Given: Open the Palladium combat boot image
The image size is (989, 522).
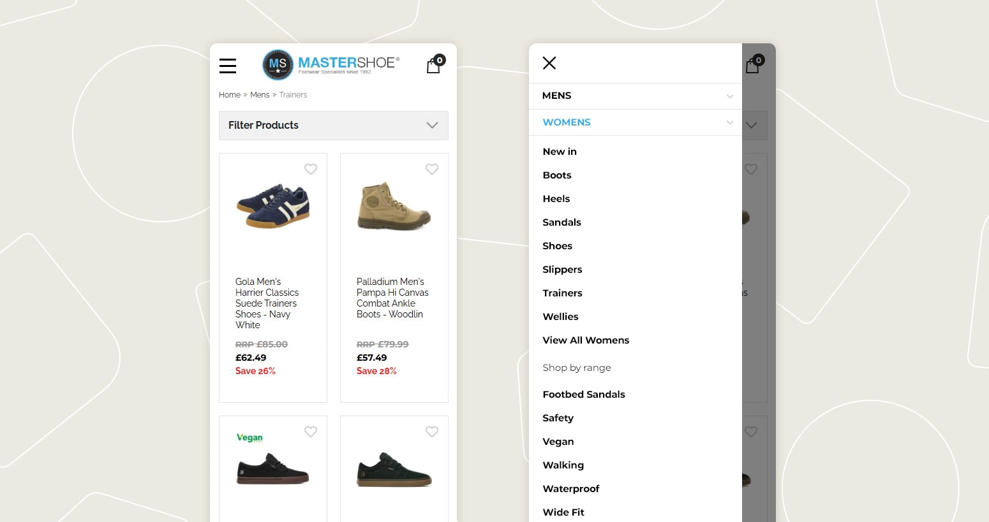Looking at the screenshot, I should 394,207.
